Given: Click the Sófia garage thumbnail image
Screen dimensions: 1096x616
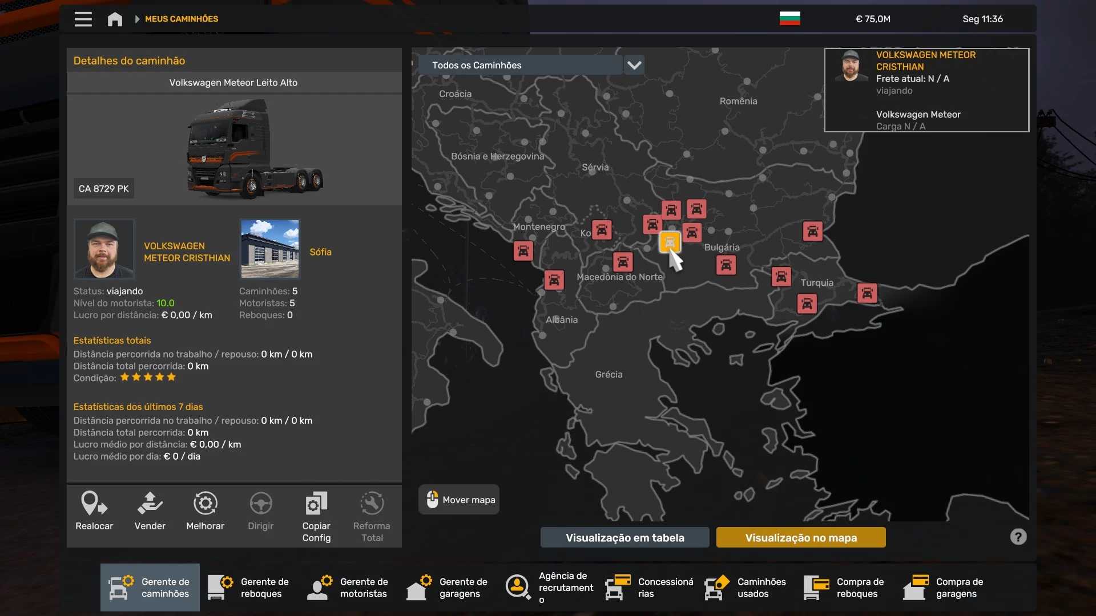Looking at the screenshot, I should [269, 249].
